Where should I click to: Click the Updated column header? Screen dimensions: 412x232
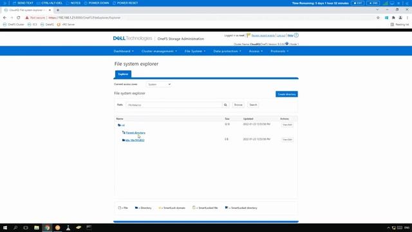(248, 119)
